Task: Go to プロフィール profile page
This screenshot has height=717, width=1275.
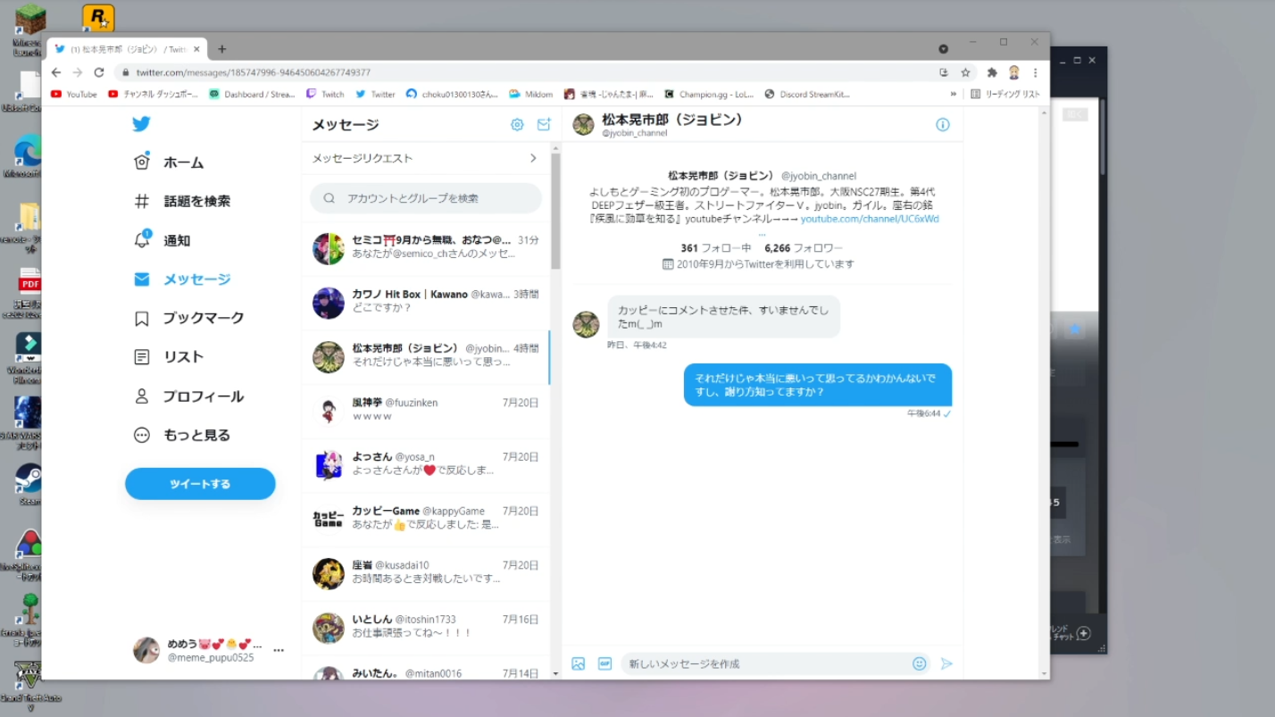Action: point(188,396)
